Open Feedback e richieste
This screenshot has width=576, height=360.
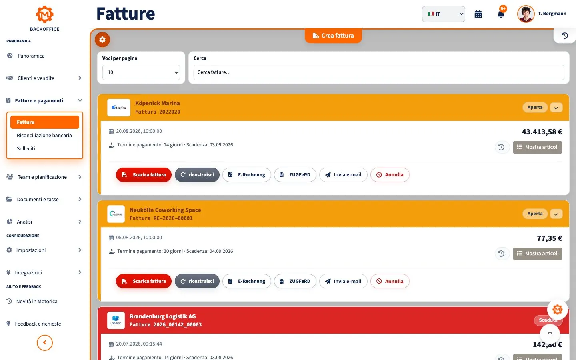point(45,324)
